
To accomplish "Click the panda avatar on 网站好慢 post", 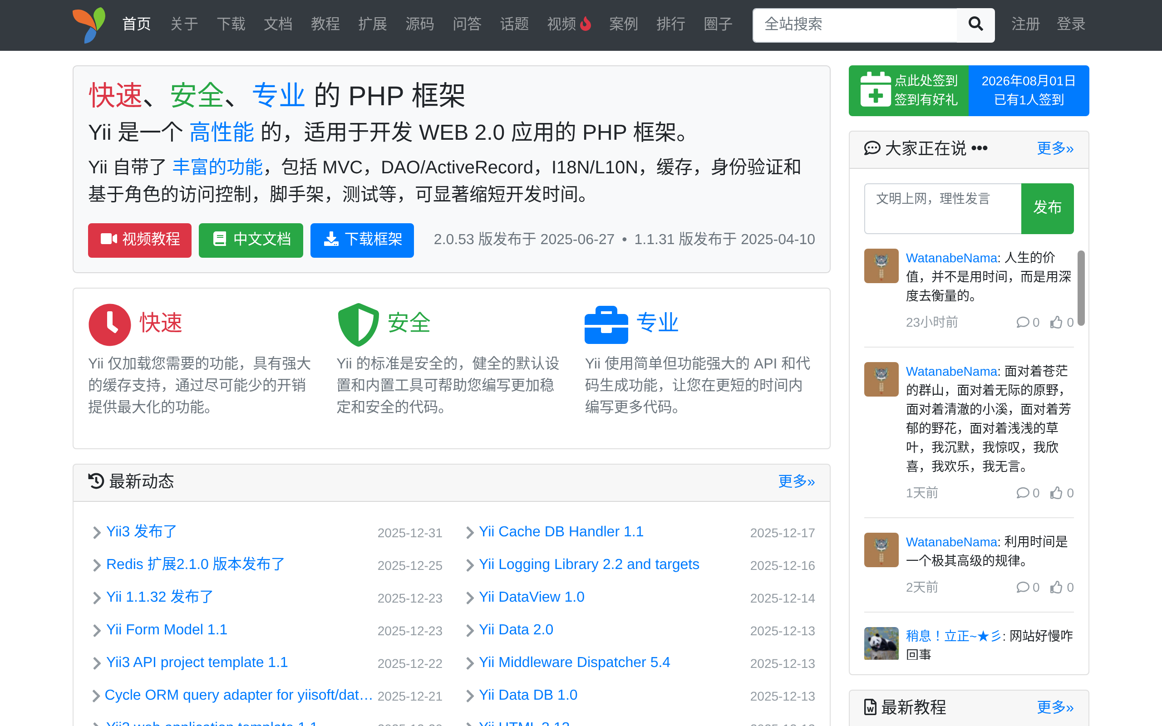I will coord(881,643).
